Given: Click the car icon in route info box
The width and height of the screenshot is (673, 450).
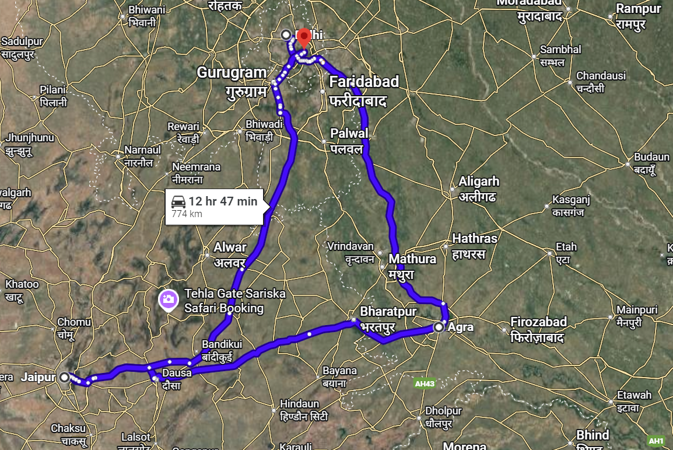Looking at the screenshot, I should point(178,201).
